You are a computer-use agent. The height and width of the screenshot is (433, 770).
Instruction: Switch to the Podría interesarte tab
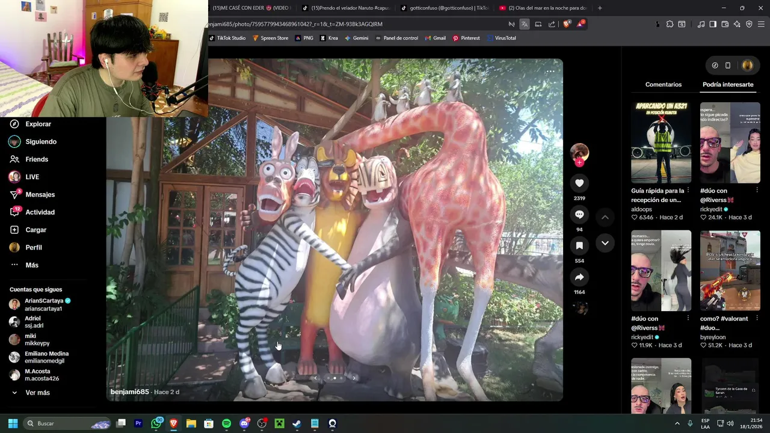(728, 85)
